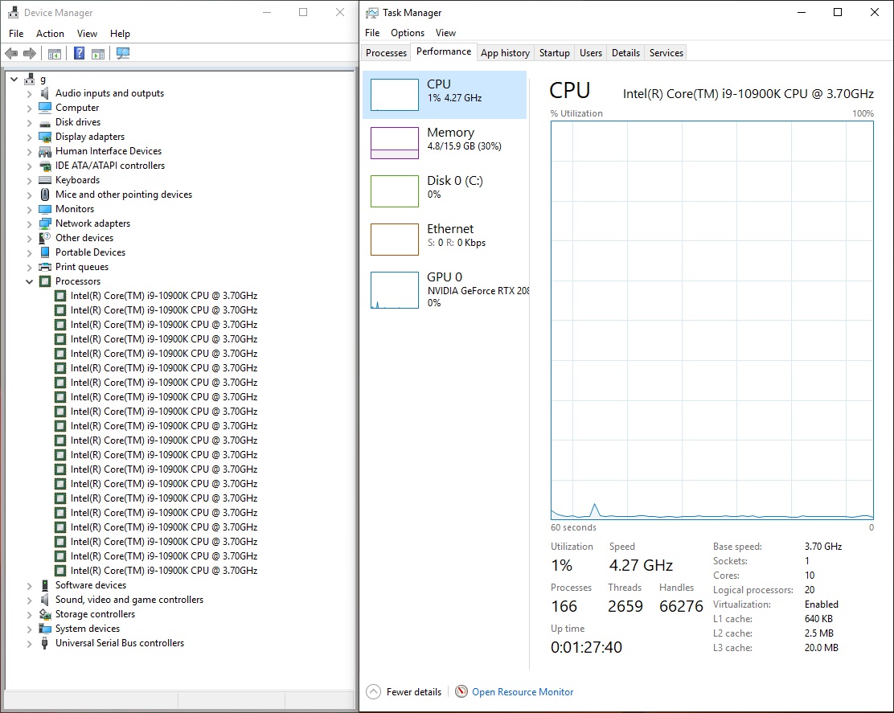Image resolution: width=894 pixels, height=713 pixels.
Task: Click the Show/Hide Action Pane toolbar icon
Action: 98,54
